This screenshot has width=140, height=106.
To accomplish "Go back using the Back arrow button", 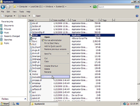I will point(3,7).
